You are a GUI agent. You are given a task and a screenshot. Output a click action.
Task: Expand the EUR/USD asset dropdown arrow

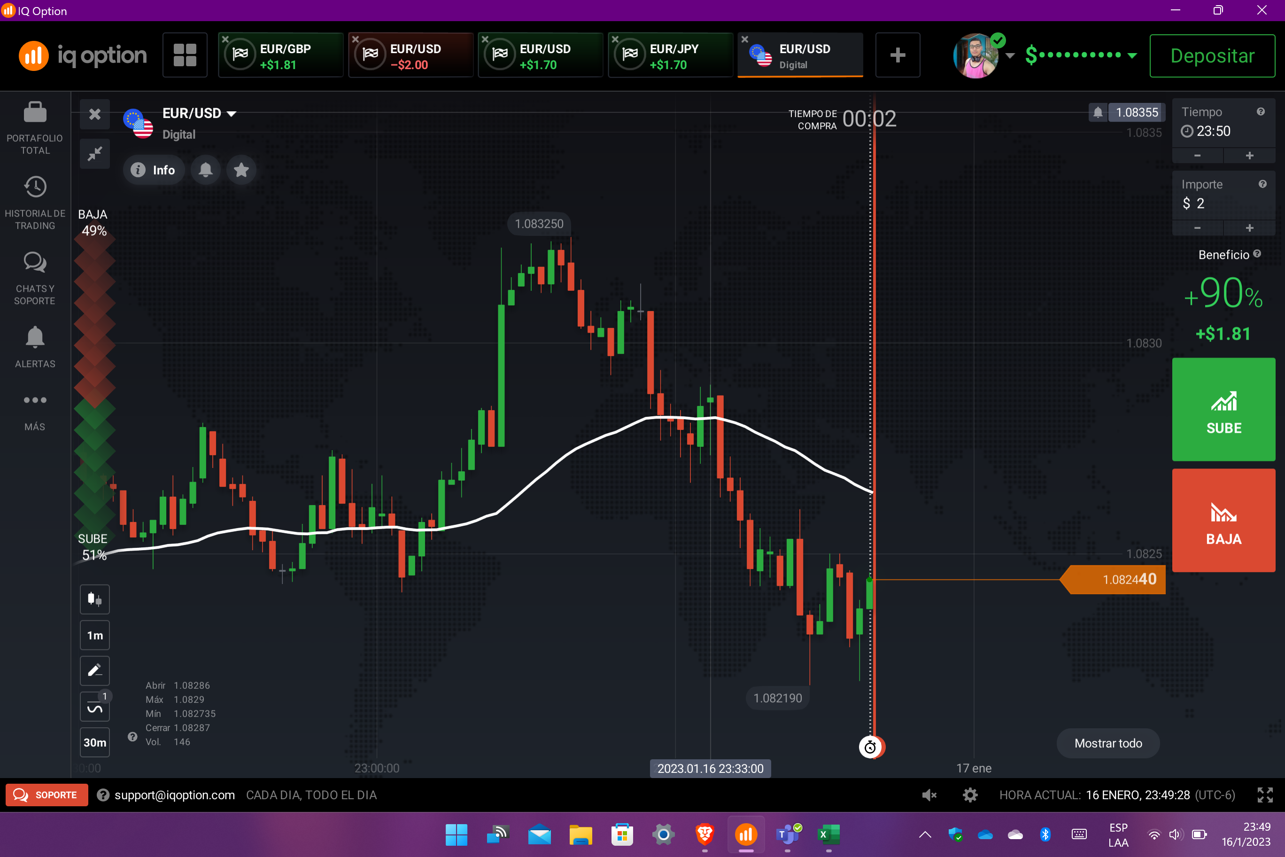(x=232, y=114)
